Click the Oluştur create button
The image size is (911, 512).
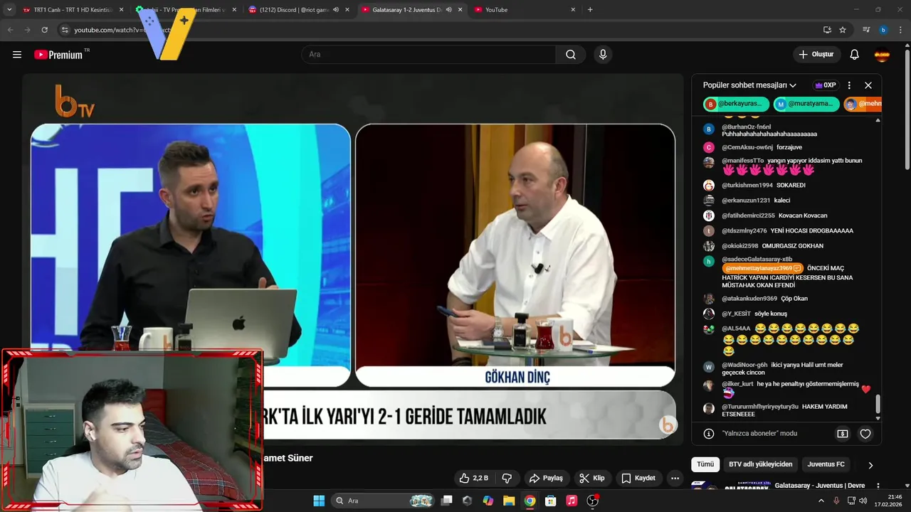click(816, 55)
